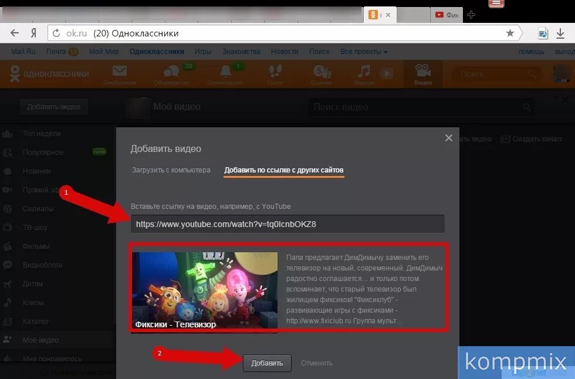Viewport: 575px width, 379px height.
Task: Open Мне понравилось in the sidebar
Action: [52, 359]
